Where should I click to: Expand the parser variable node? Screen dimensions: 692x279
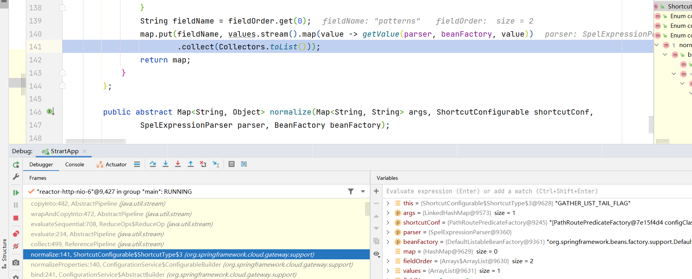[388, 232]
